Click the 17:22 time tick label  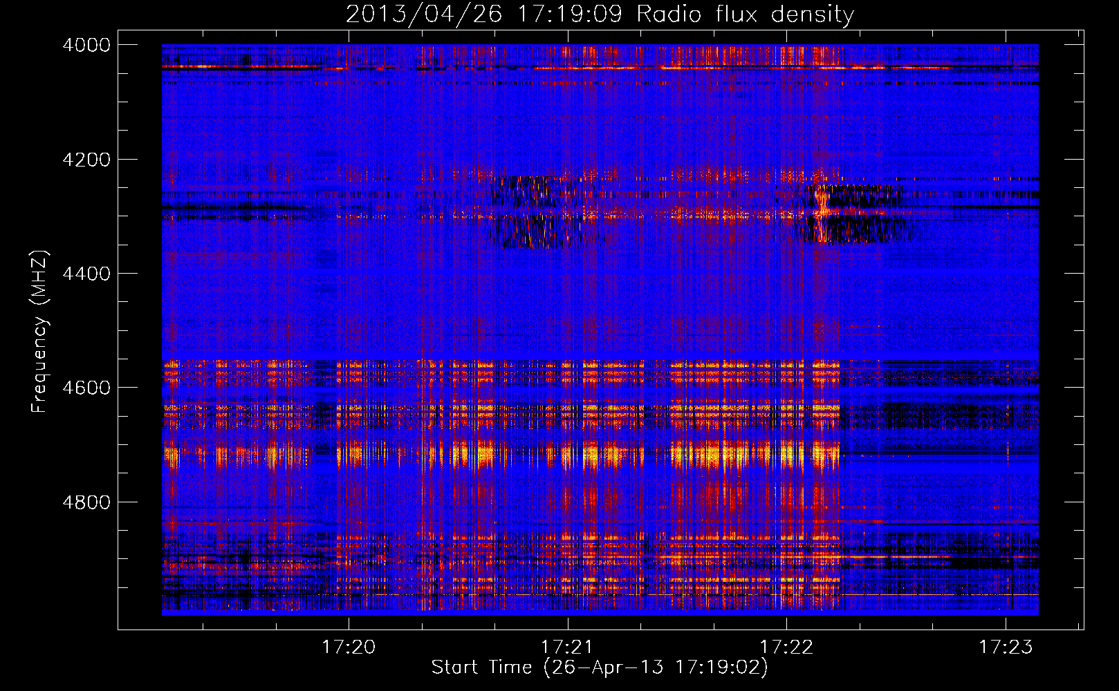786,647
